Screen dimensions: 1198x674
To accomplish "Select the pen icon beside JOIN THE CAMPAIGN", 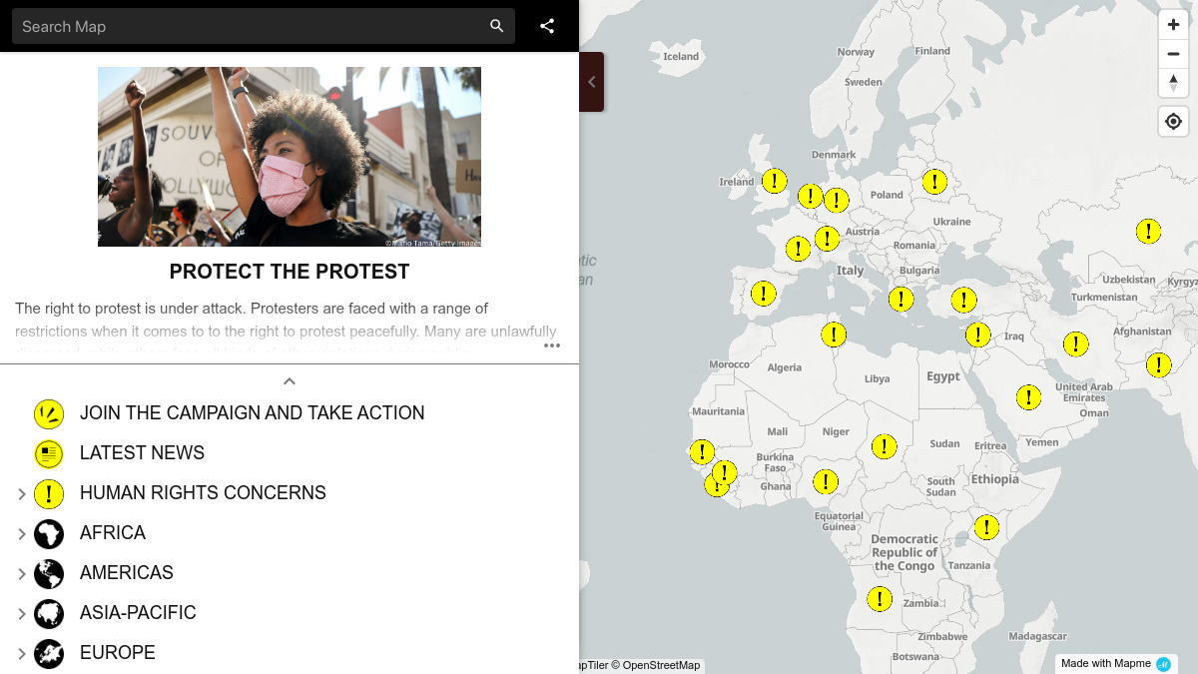I will click(49, 413).
